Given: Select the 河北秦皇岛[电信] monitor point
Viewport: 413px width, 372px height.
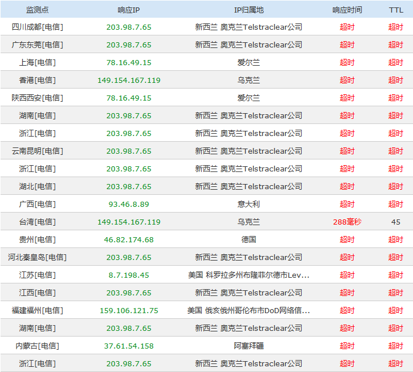Looking at the screenshot, I should [x=37, y=257].
